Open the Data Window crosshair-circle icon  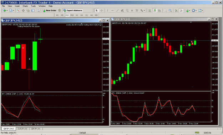coord(23,10)
